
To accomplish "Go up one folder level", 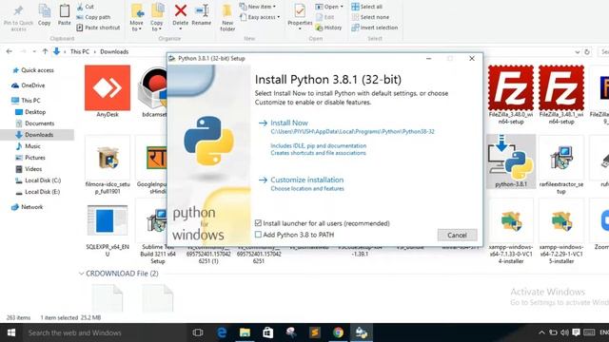I will click(45, 51).
